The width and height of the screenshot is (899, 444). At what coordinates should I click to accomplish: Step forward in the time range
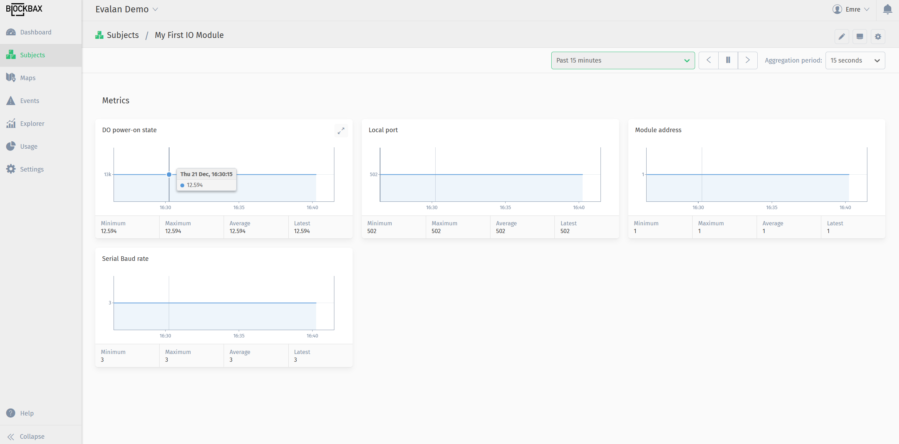747,60
